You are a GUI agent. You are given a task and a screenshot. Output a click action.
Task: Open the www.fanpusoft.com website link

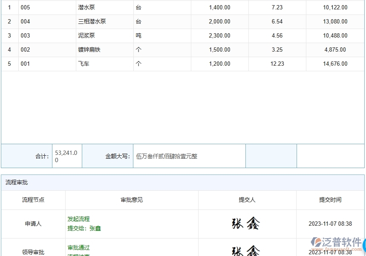point(337,248)
